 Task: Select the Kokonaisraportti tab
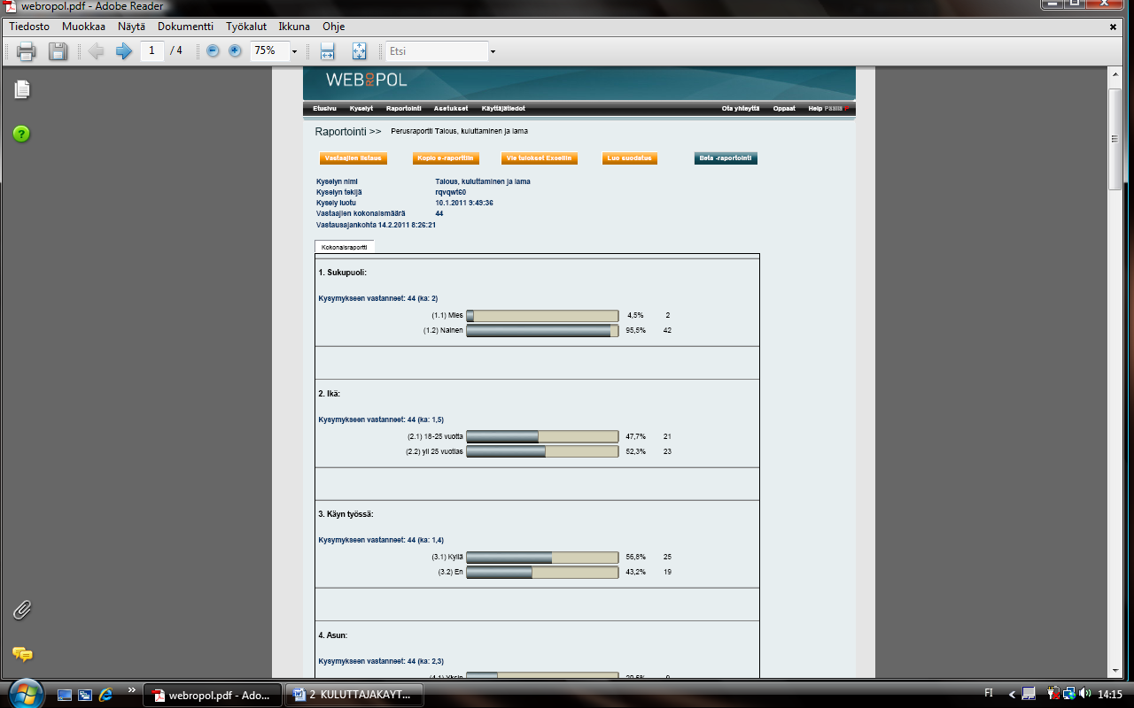pyautogui.click(x=344, y=247)
